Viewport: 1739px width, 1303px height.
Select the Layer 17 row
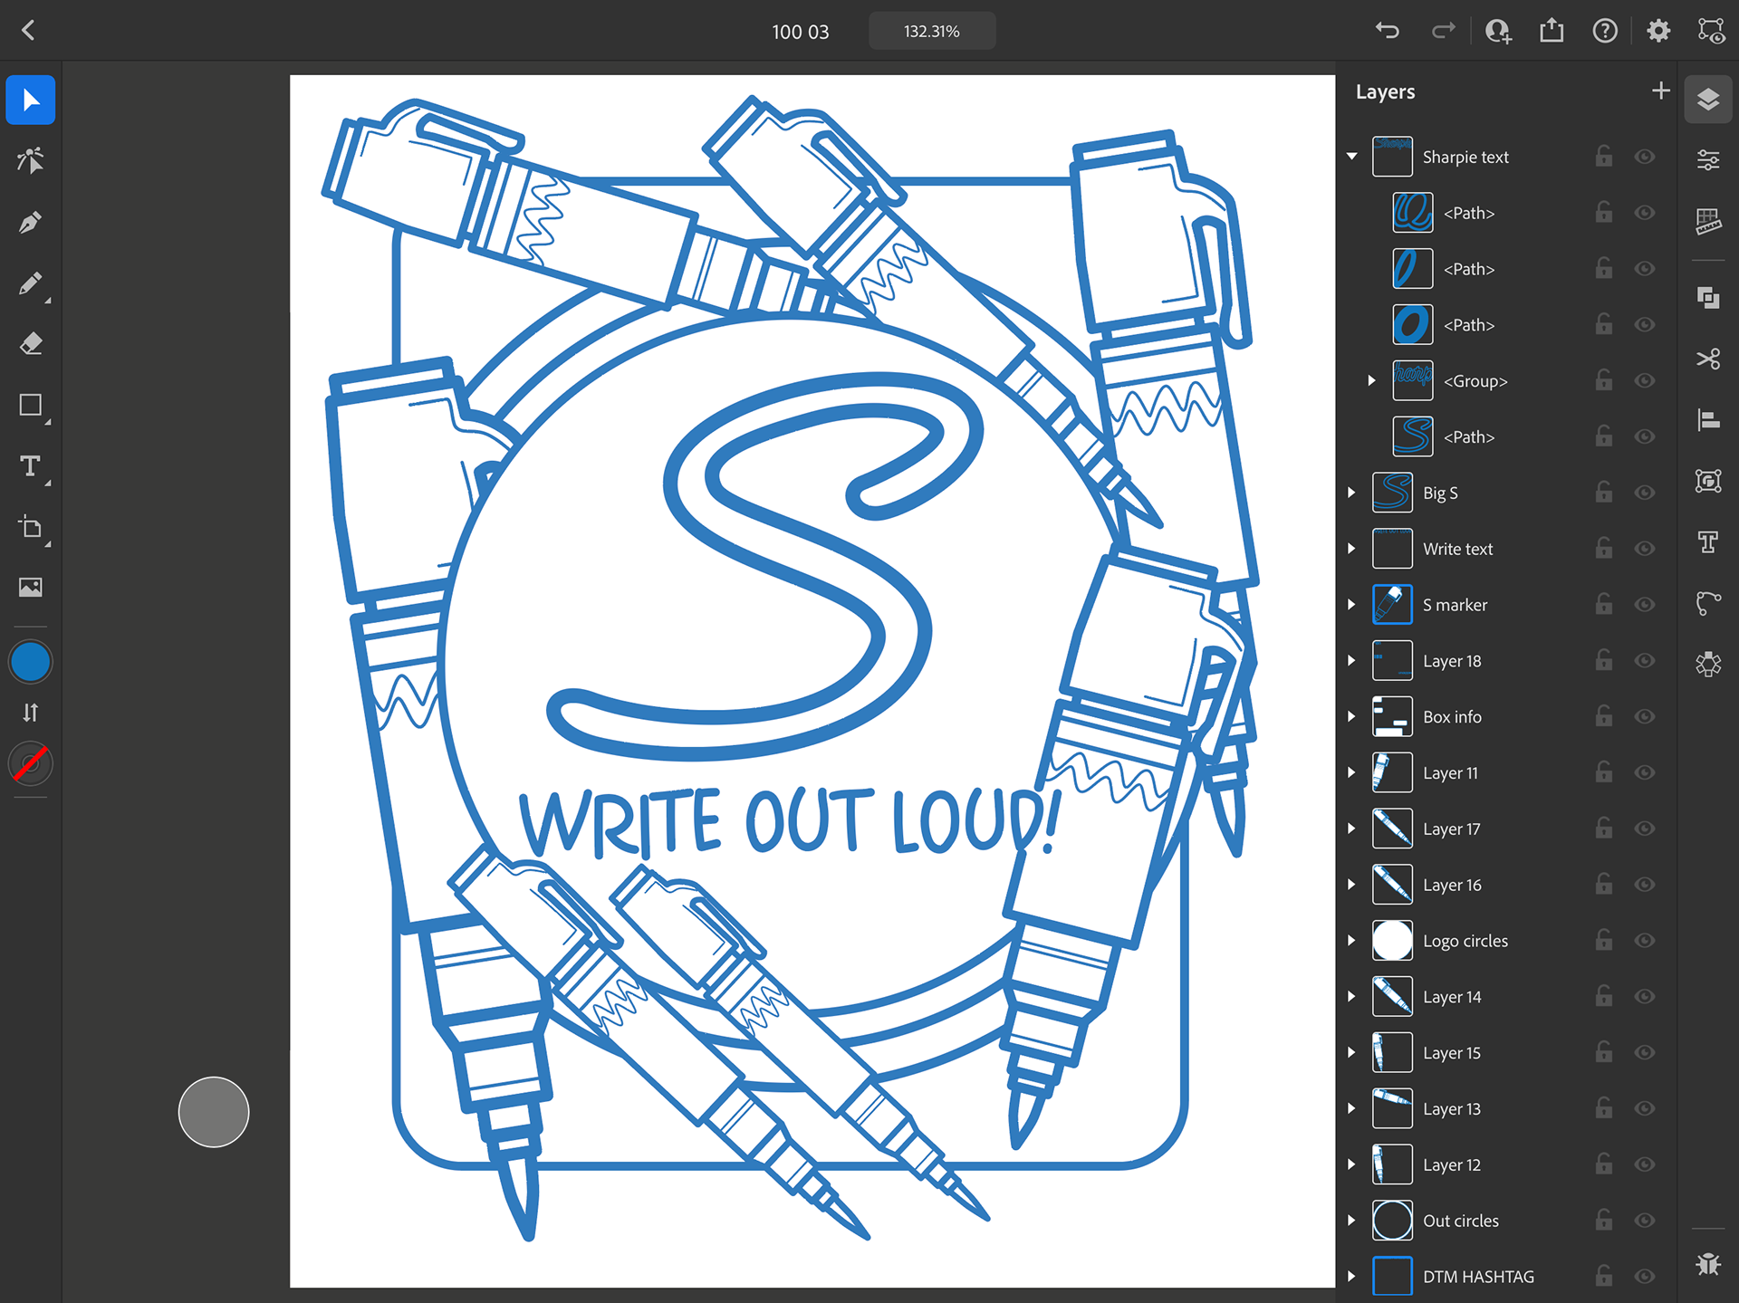1505,829
